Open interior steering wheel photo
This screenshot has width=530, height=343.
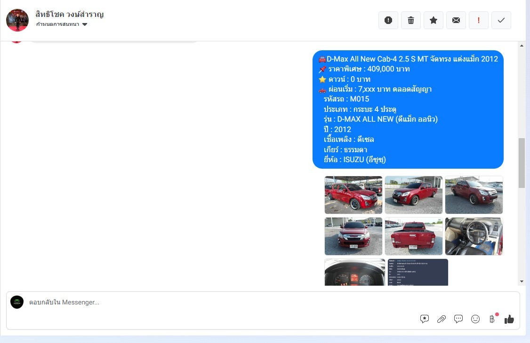click(474, 236)
